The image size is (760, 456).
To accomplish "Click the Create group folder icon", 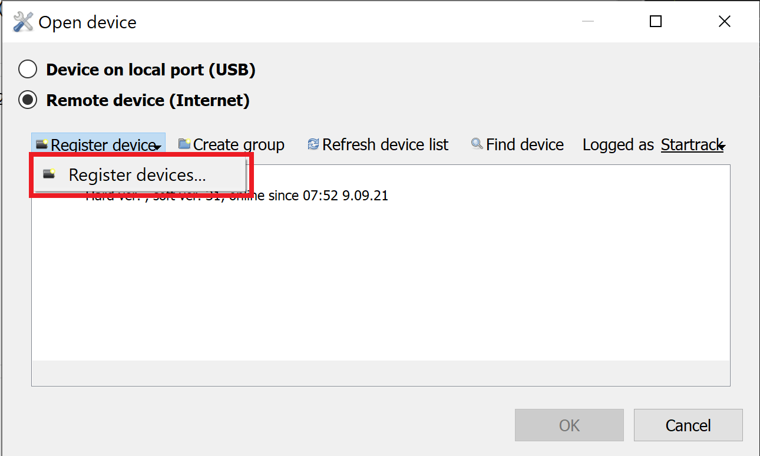I will coord(184,144).
